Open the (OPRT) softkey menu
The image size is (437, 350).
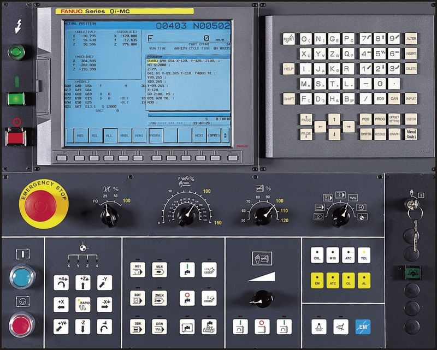point(214,135)
